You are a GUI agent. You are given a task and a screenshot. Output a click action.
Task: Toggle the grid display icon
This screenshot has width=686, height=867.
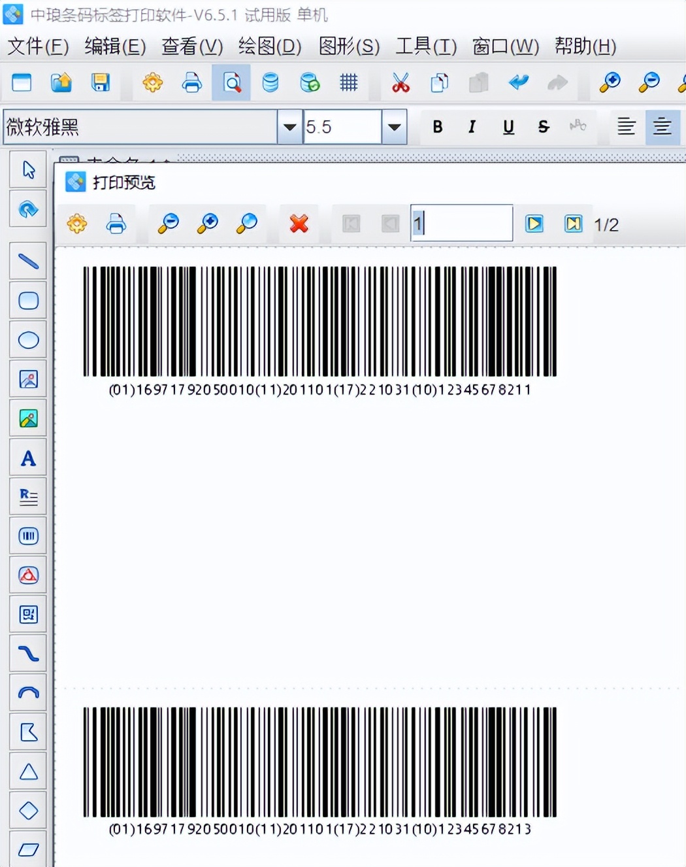pos(349,82)
